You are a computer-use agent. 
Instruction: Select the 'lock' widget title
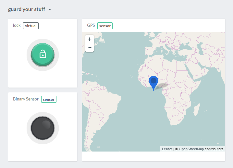[x=17, y=26]
